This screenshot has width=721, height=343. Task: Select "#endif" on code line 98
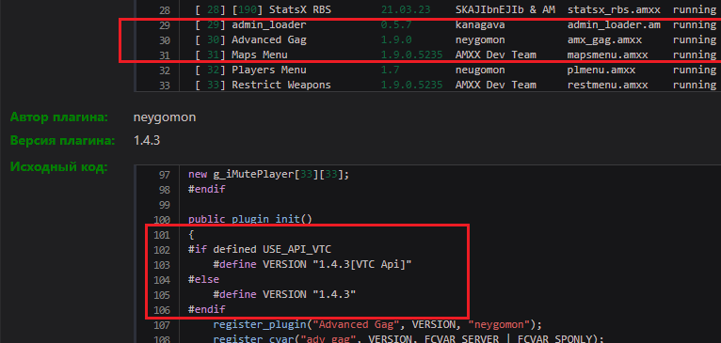point(206,189)
